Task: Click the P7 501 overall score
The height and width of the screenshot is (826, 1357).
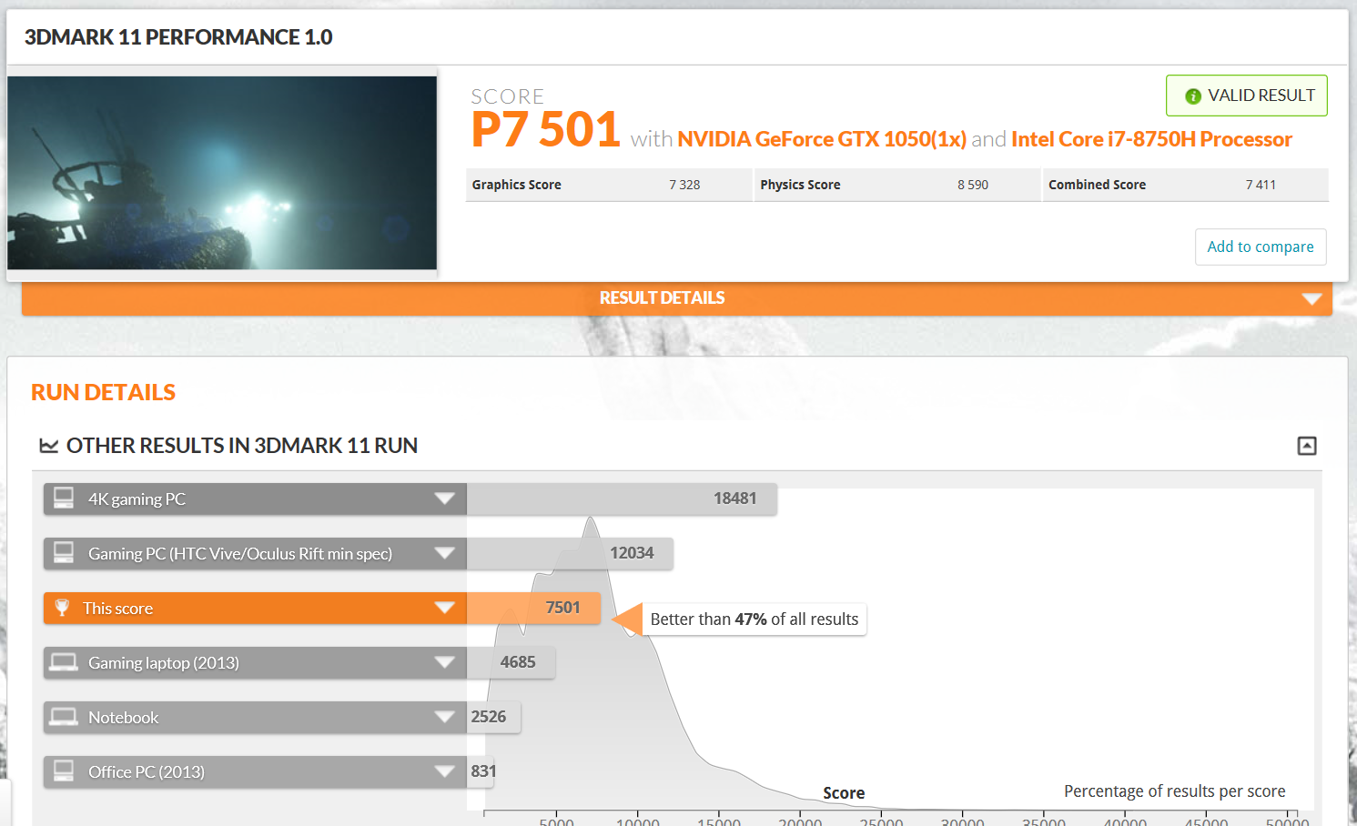Action: 546,129
